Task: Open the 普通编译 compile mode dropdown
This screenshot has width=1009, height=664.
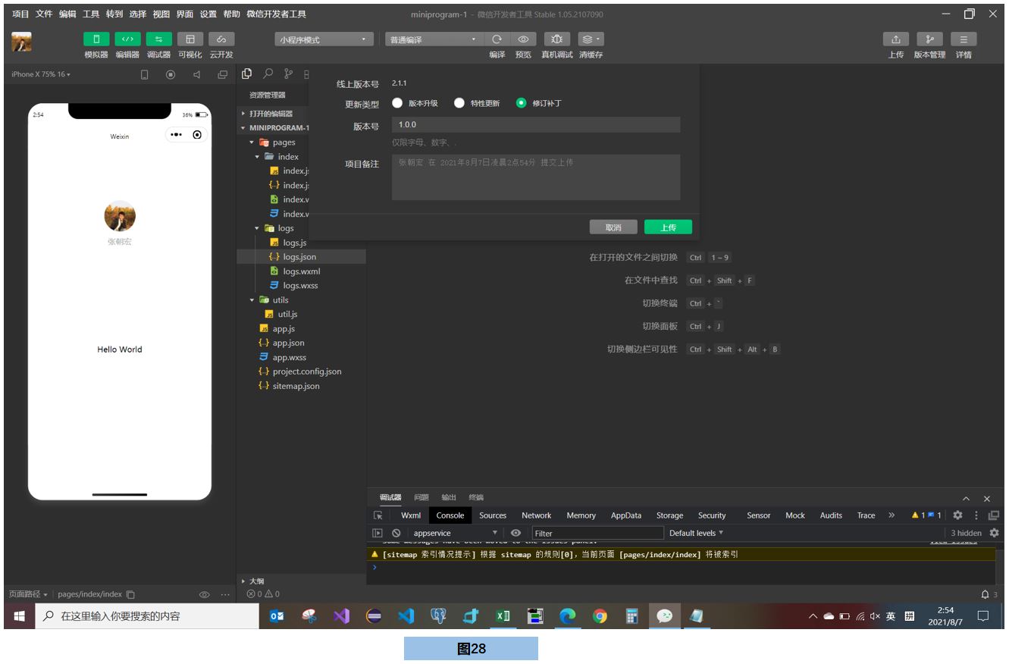Action: click(433, 39)
